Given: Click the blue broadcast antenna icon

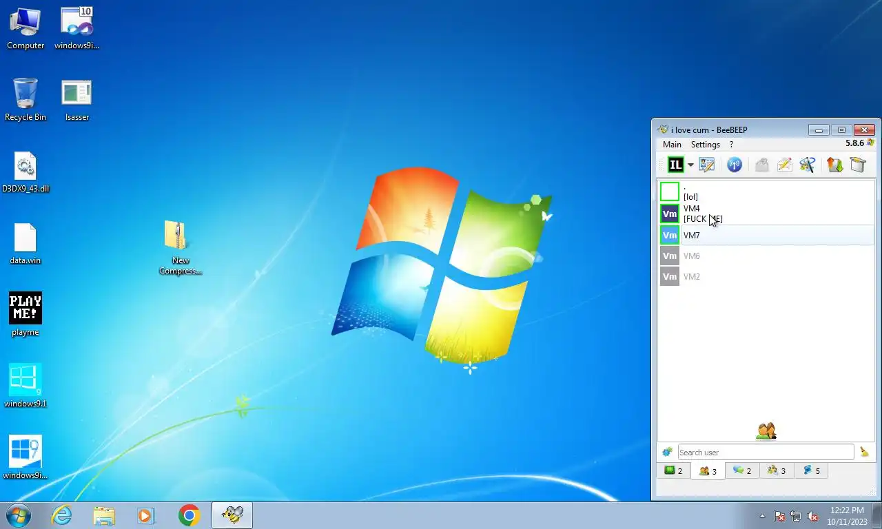Looking at the screenshot, I should click(x=735, y=165).
